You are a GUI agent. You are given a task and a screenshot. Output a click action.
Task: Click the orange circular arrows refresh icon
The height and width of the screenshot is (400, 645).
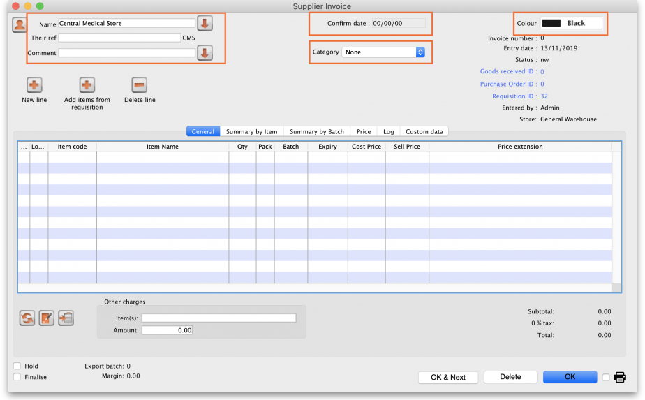click(x=27, y=318)
